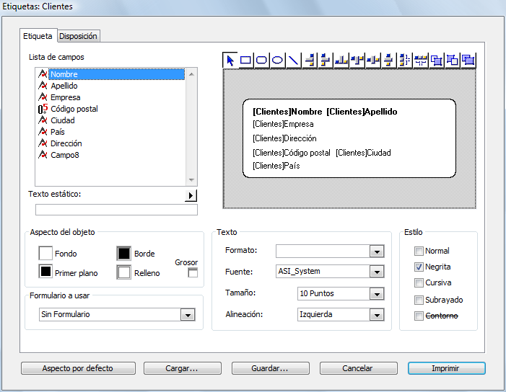The height and width of the screenshot is (392, 506).
Task: Select Código postal in the field list
Action: point(74,109)
